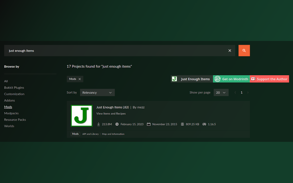Open the Show per page 20 dropdown
The height and width of the screenshot is (183, 293).
click(x=221, y=92)
